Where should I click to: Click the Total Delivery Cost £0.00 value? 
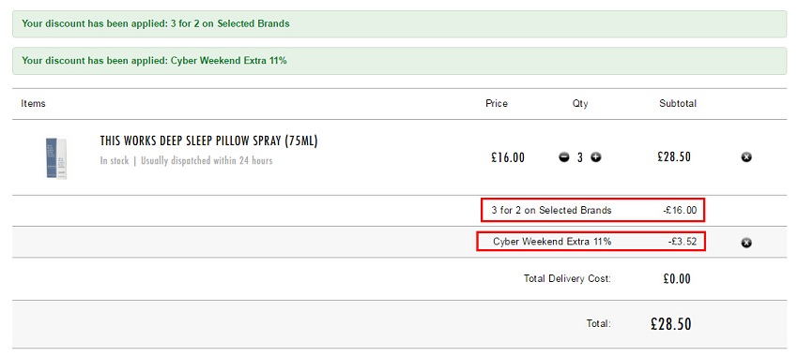(x=677, y=279)
